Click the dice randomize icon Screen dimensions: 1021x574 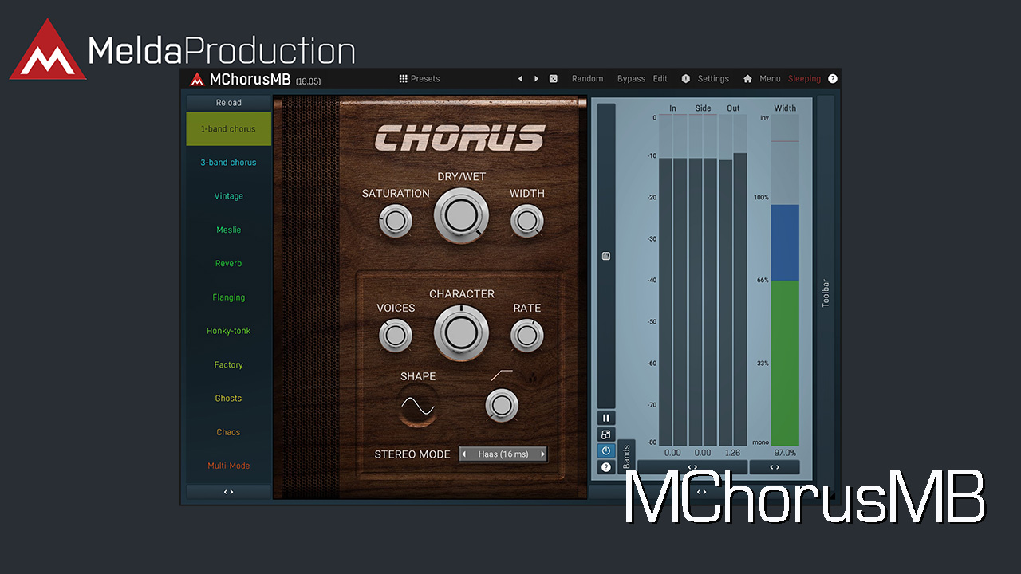[554, 79]
